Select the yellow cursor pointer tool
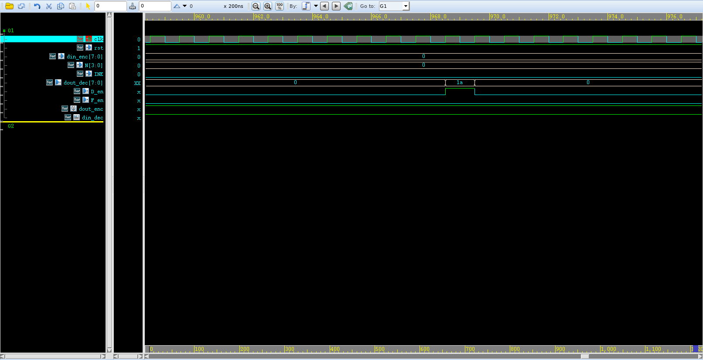Screen dimensions: 703x360 pyautogui.click(x=88, y=6)
